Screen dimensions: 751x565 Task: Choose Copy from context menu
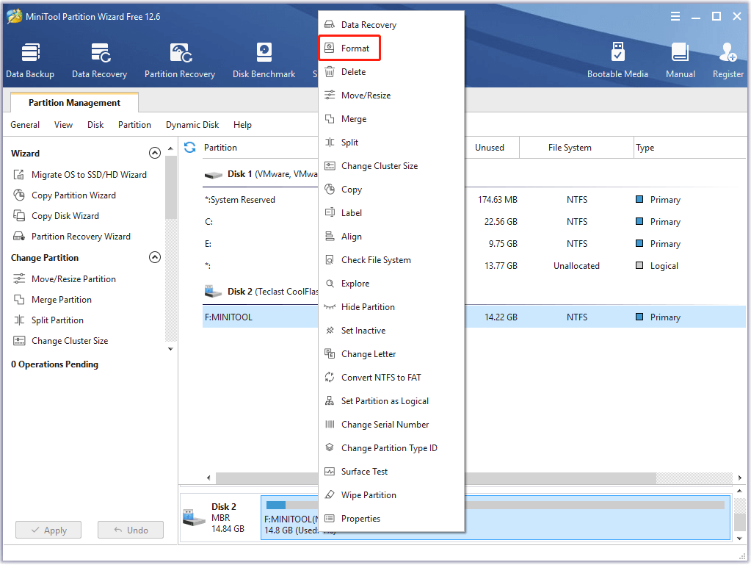click(391, 190)
